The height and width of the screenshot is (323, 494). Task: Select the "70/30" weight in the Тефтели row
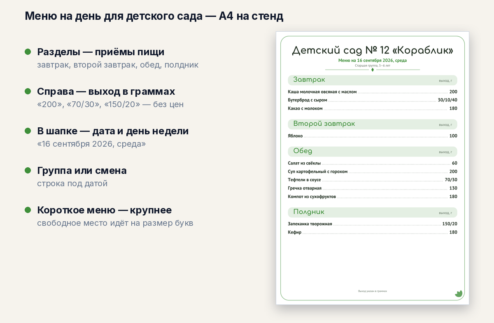click(x=451, y=180)
